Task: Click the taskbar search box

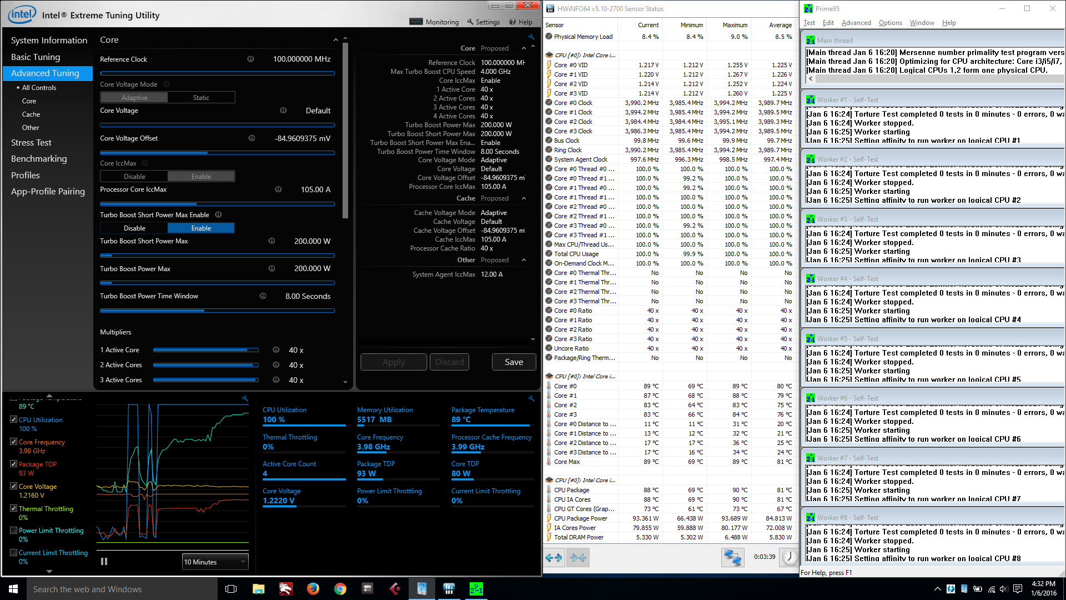Action: coord(122,589)
